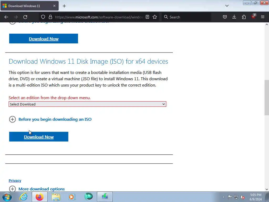Close the Download Windows 11 tab
Viewport: 269px width, 202px height.
[x=54, y=6]
